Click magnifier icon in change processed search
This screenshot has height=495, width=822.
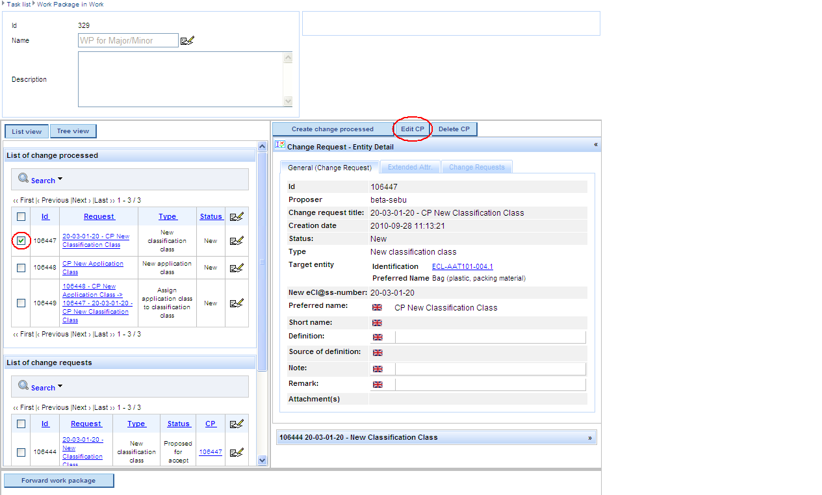23,179
